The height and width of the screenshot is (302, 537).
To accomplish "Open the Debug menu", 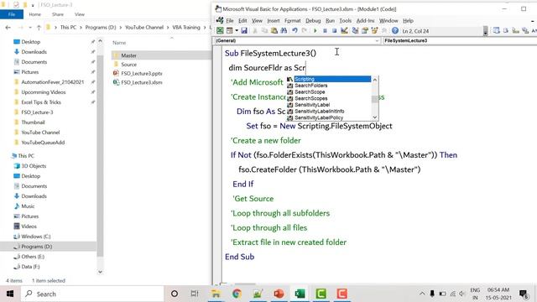I will [x=313, y=20].
